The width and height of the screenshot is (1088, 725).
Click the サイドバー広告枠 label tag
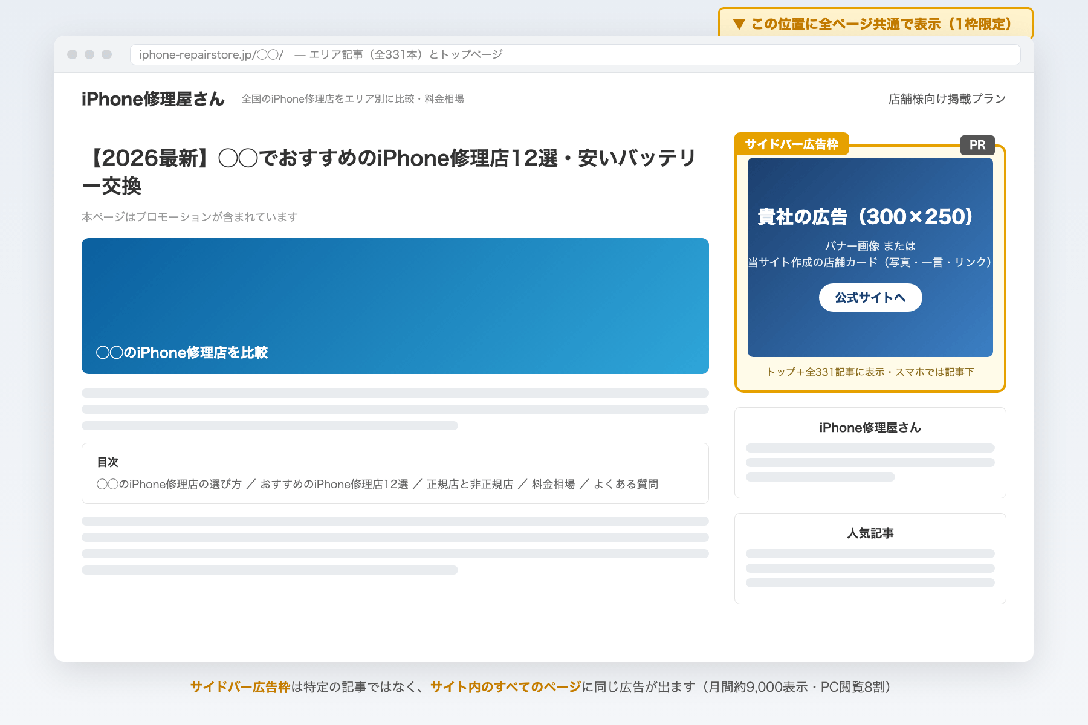(x=792, y=144)
